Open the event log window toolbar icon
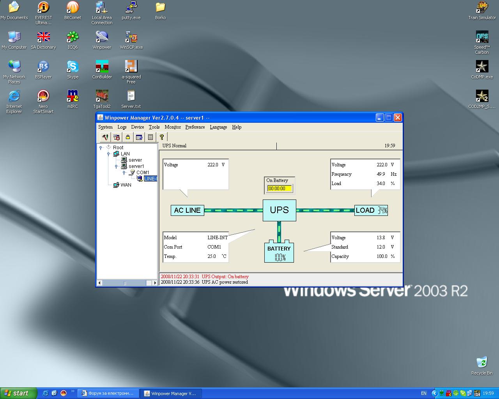 click(x=139, y=137)
